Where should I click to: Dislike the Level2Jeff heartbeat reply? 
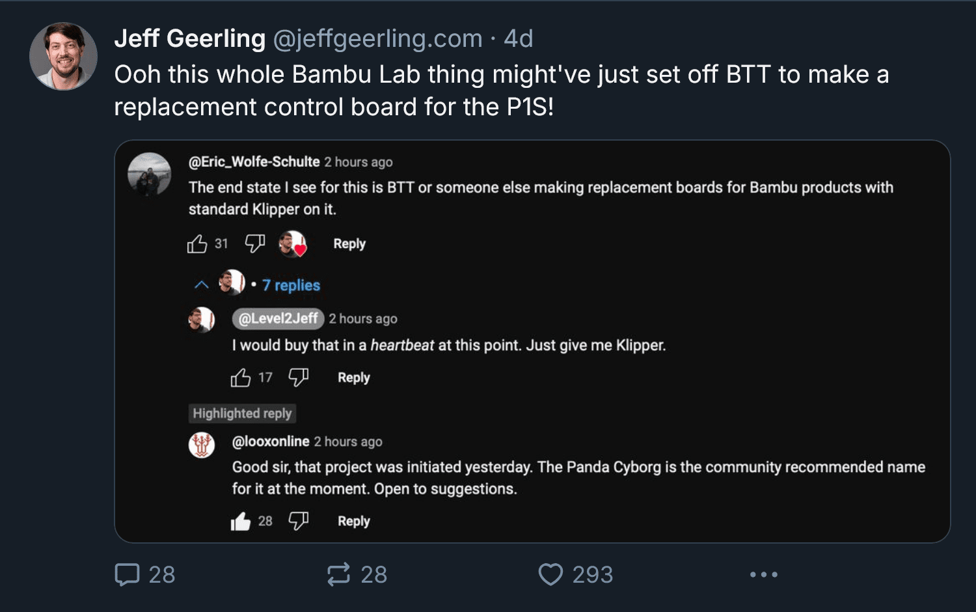298,377
